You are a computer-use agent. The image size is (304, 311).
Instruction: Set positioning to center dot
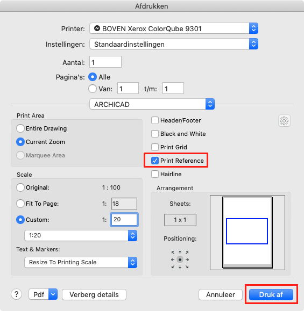pos(180,259)
